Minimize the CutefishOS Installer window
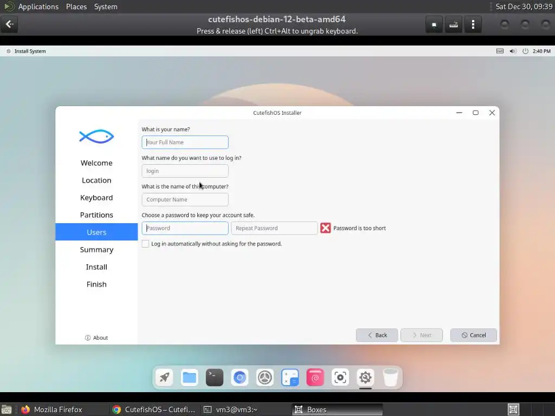The width and height of the screenshot is (555, 416). click(459, 113)
